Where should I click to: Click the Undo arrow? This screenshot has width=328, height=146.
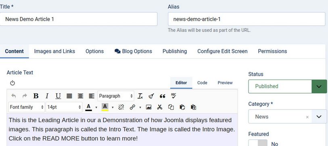click(x=14, y=96)
